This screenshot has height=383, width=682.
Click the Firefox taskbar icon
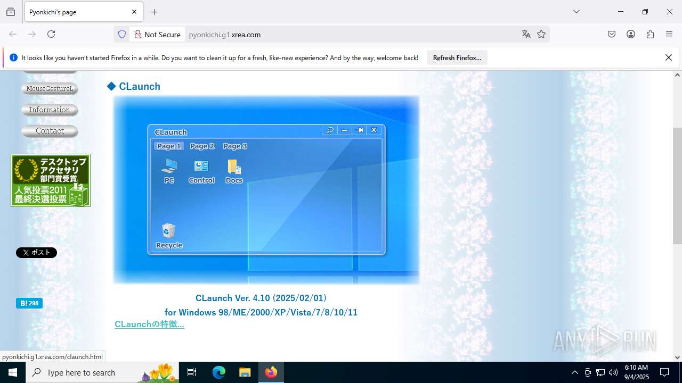pyautogui.click(x=271, y=372)
